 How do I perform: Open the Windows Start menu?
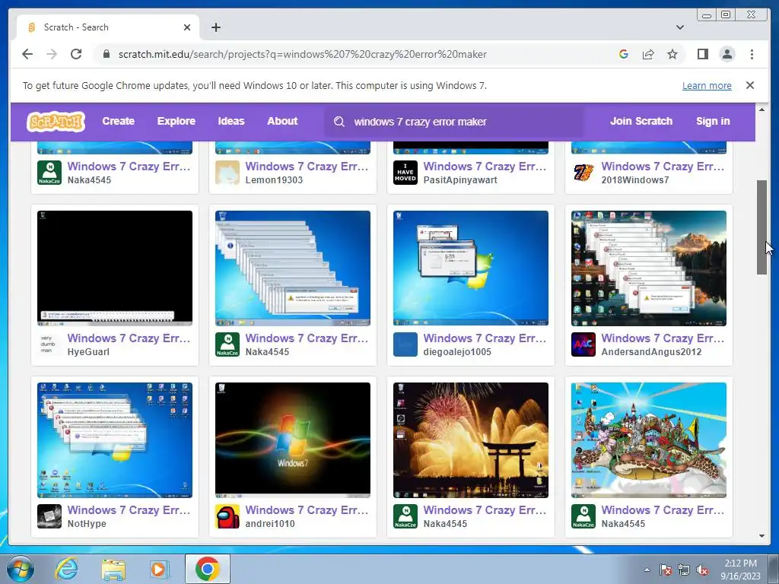20,569
